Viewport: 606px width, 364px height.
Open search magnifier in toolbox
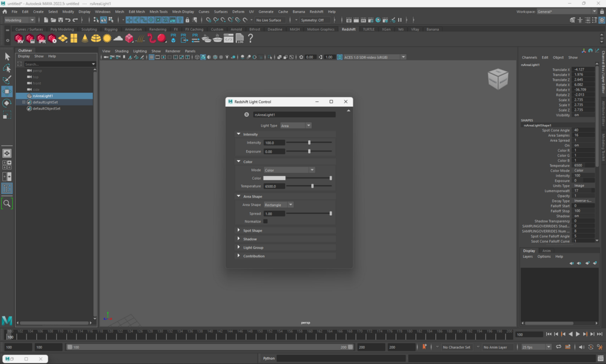click(x=7, y=203)
